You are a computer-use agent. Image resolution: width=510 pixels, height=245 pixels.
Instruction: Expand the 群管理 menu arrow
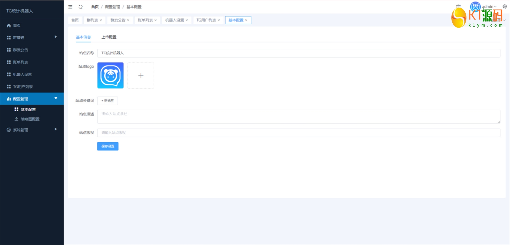(x=56, y=37)
